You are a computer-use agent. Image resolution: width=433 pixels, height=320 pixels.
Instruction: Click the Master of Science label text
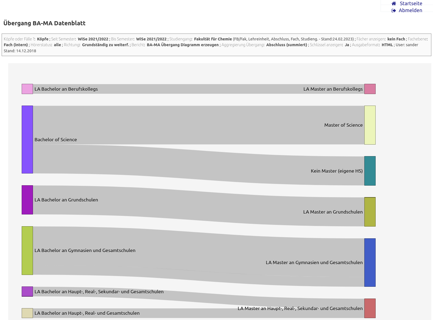tap(343, 125)
